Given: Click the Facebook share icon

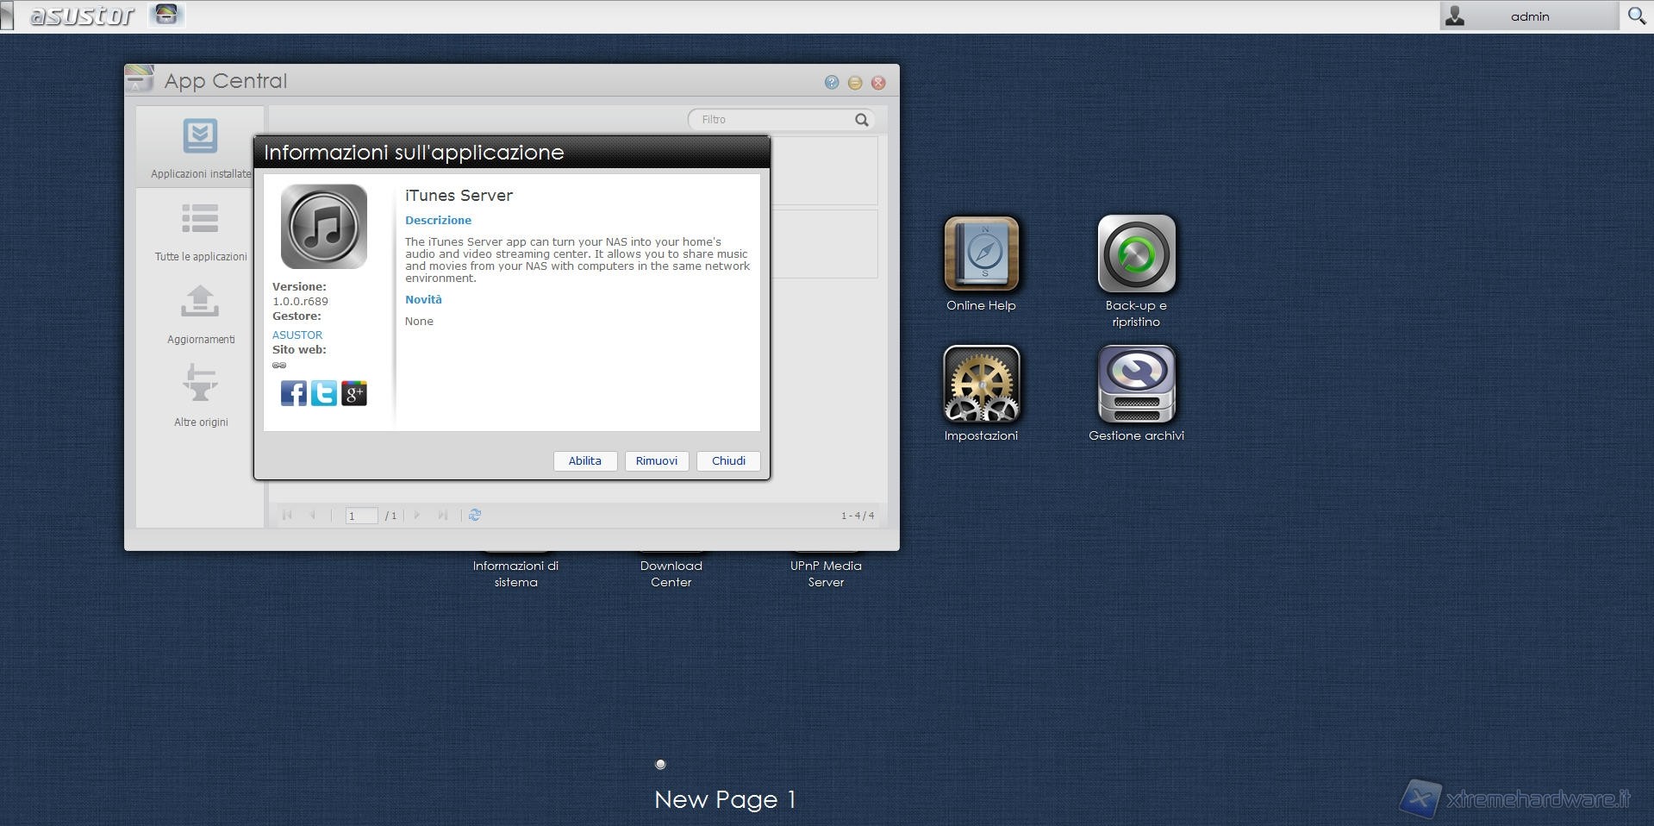Looking at the screenshot, I should (x=293, y=393).
